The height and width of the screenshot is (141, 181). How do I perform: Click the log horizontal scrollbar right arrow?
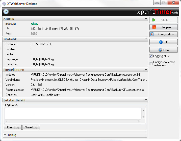139,121
